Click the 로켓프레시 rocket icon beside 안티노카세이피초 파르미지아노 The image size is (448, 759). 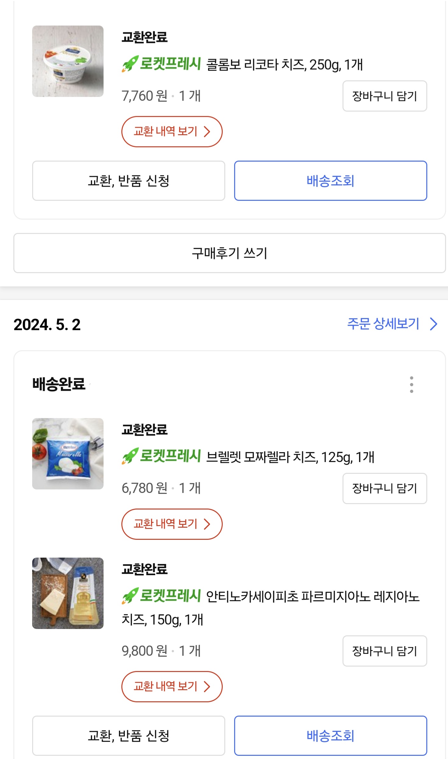point(130,596)
